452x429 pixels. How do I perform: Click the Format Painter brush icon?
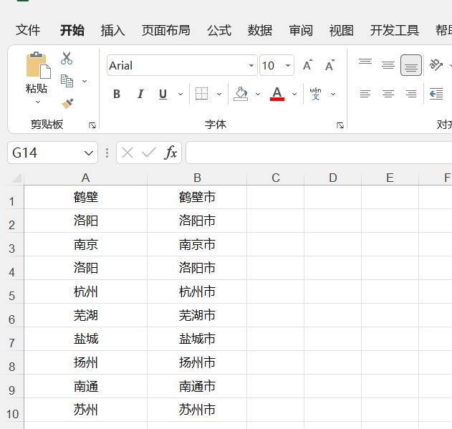click(x=67, y=104)
